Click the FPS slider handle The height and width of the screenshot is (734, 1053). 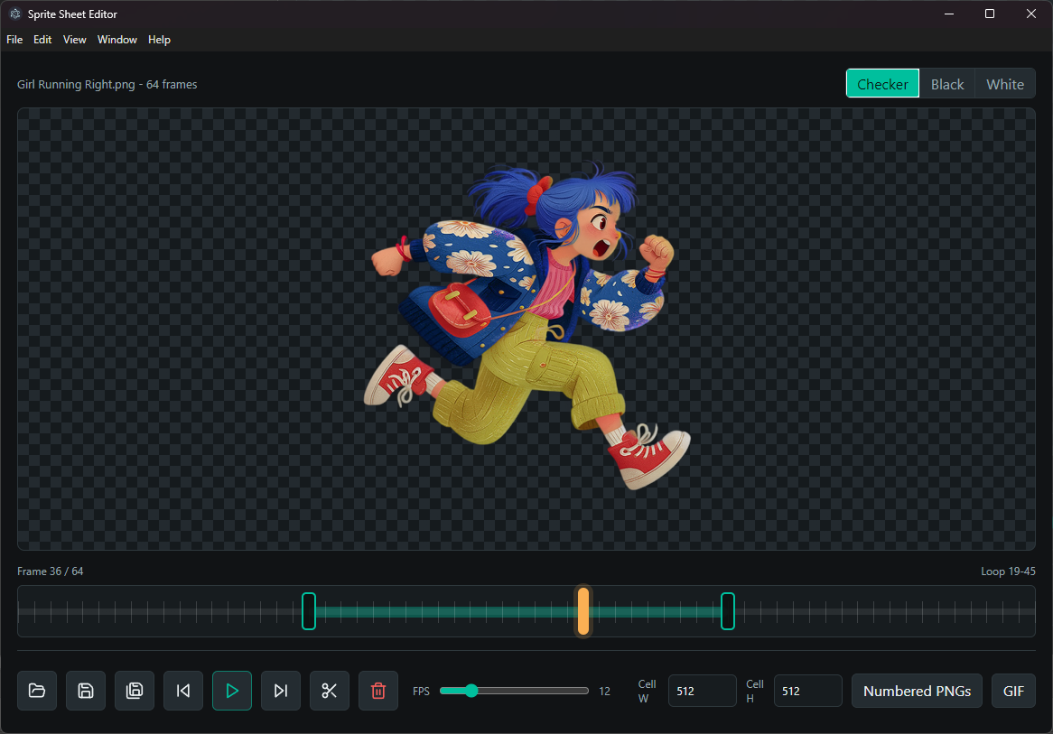click(x=471, y=691)
